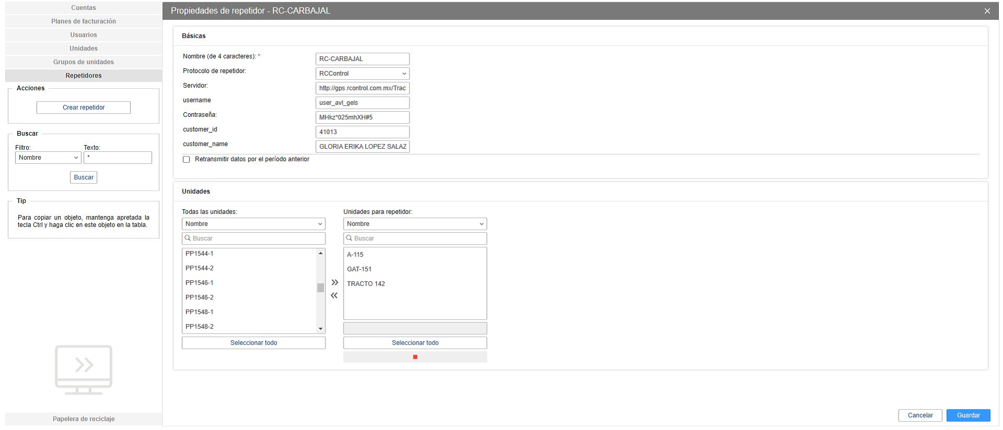Viewport: 1003px width, 430px height.
Task: Open the Protocolo de repetidor dropdown
Action: tap(363, 74)
